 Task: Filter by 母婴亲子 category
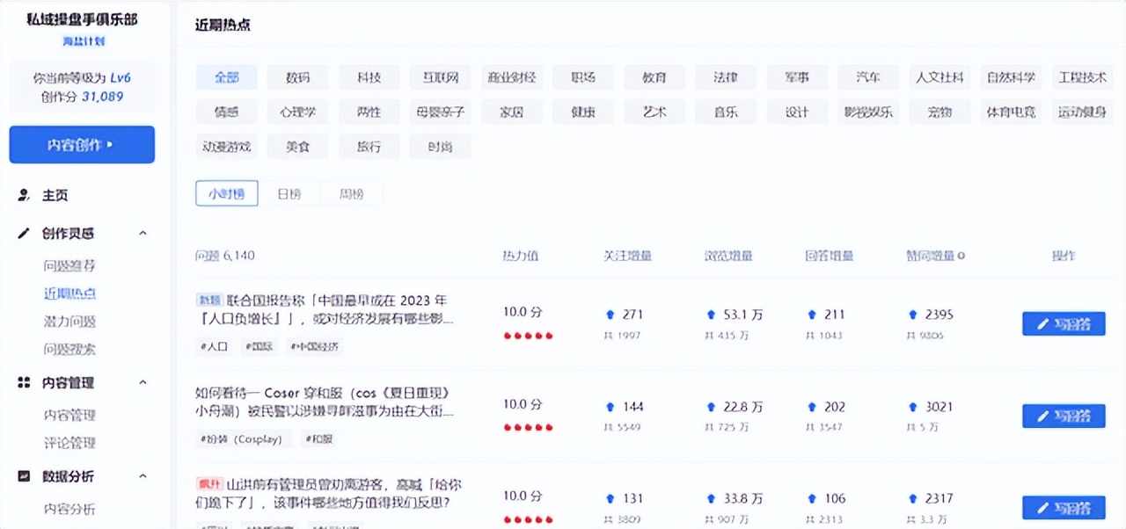pyautogui.click(x=441, y=112)
